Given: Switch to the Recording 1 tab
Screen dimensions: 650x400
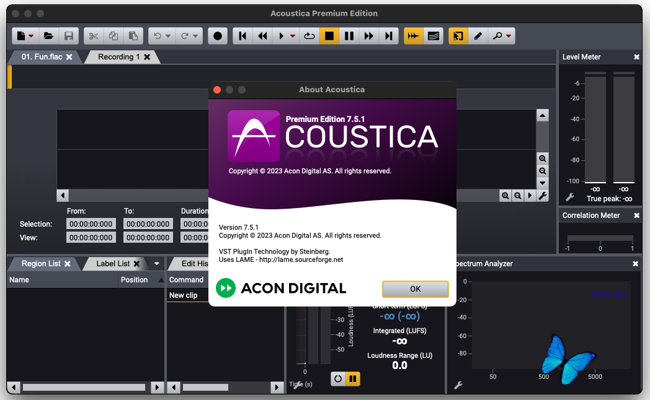Looking at the screenshot, I should click(x=118, y=57).
